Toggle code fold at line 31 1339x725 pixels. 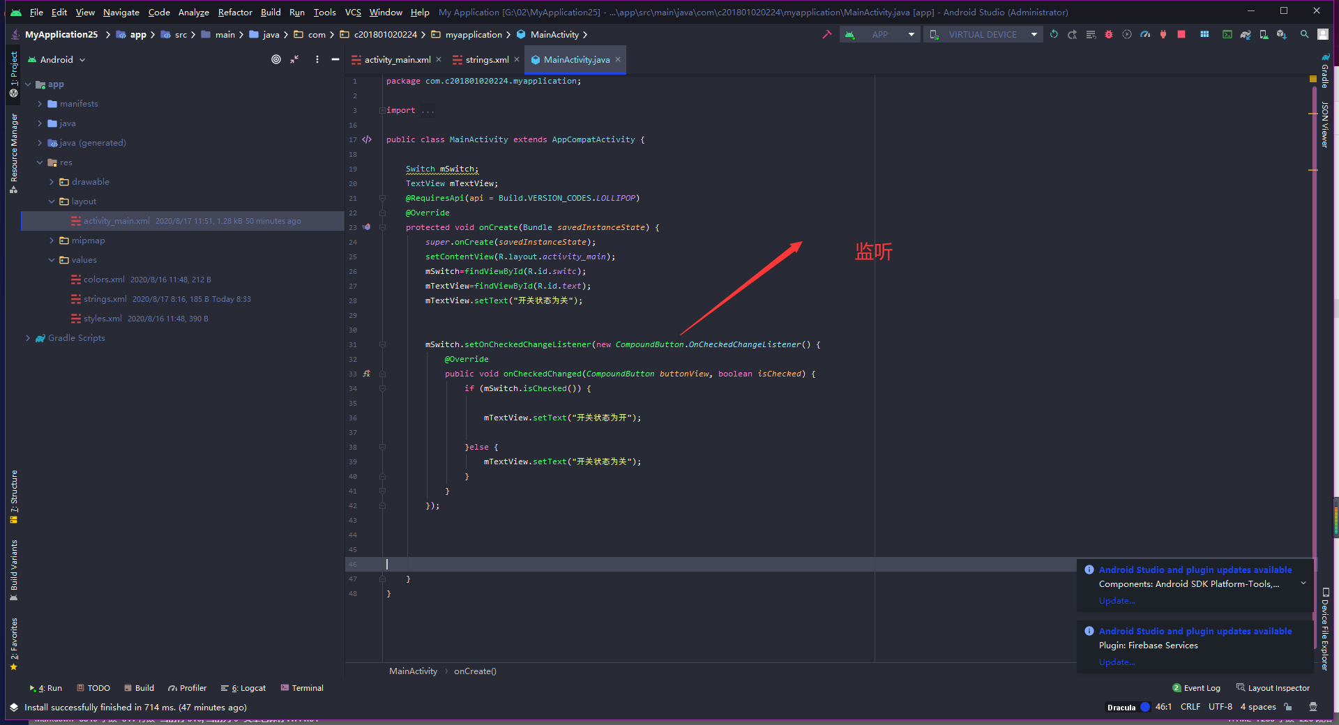pyautogui.click(x=382, y=344)
